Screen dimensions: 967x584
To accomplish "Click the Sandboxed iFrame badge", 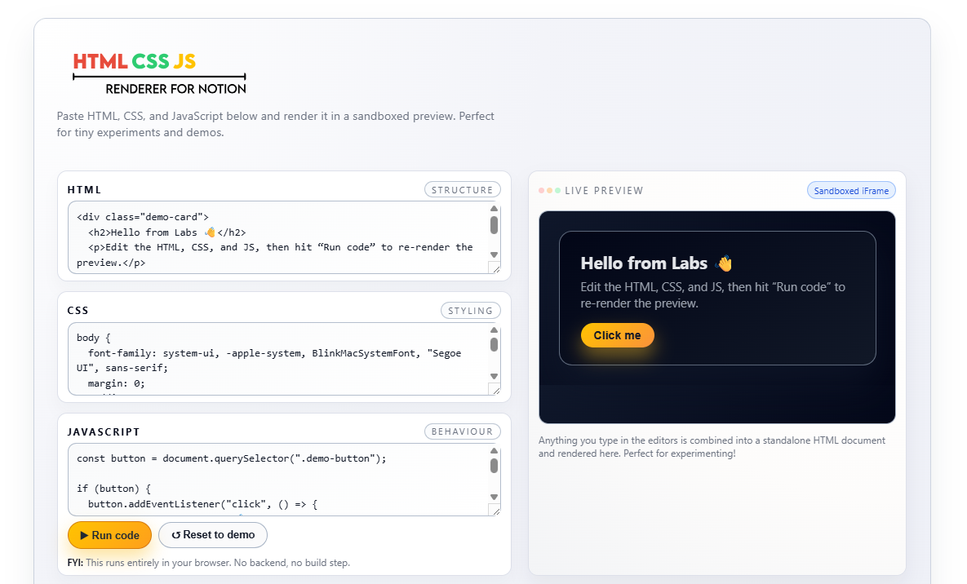I will pos(851,189).
